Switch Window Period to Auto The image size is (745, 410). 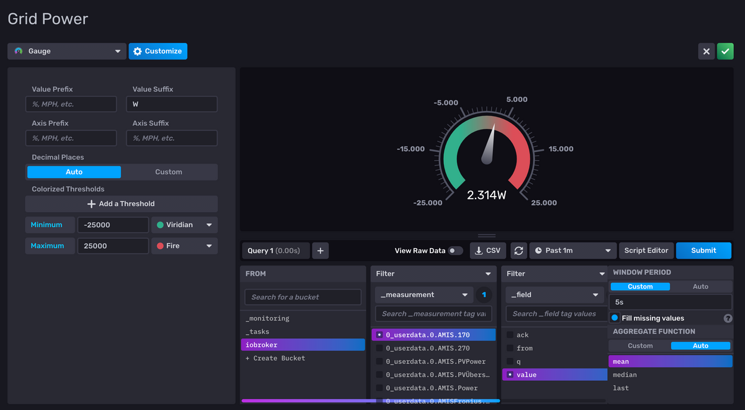[x=700, y=287]
